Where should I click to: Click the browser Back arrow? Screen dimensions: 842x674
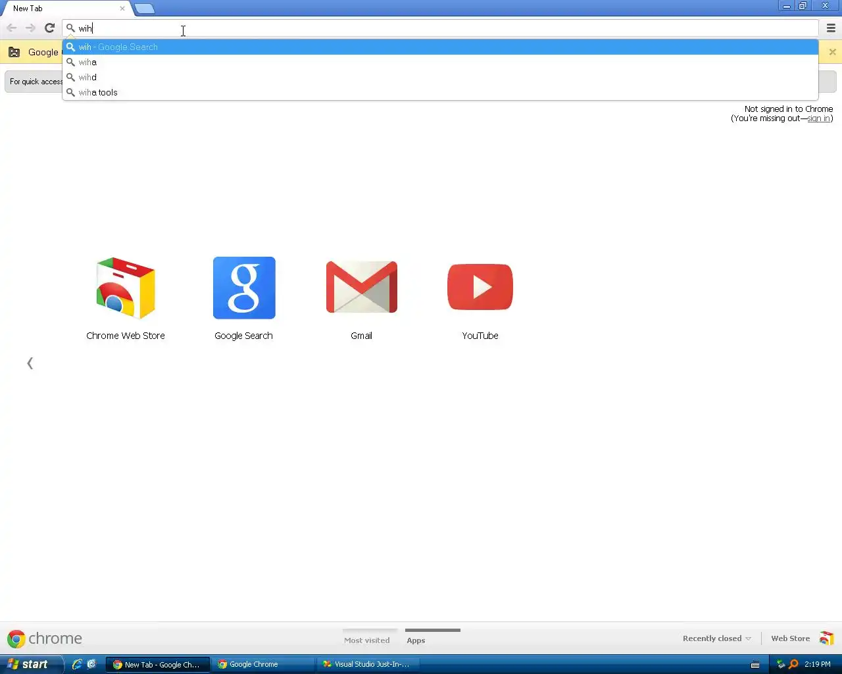(11, 28)
